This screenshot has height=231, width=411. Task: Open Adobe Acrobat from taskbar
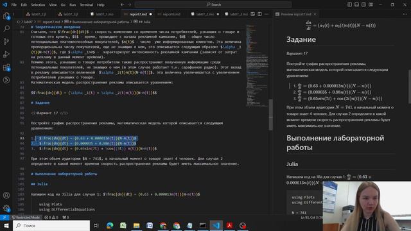coord(229,225)
